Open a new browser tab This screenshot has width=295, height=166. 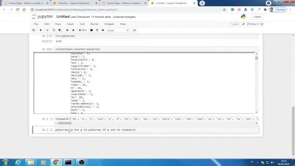[202, 3]
